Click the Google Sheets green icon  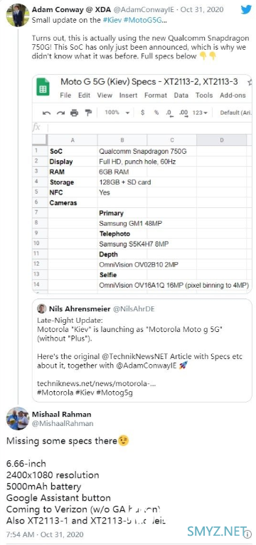(x=43, y=87)
